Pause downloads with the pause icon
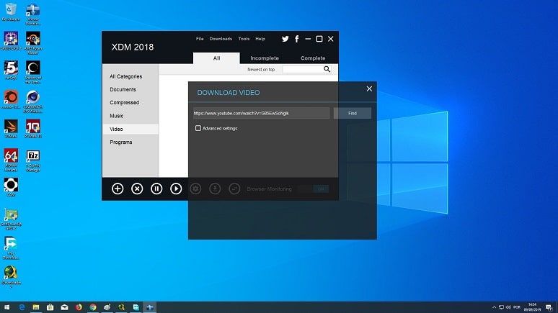Image resolution: width=558 pixels, height=313 pixels. [156, 189]
